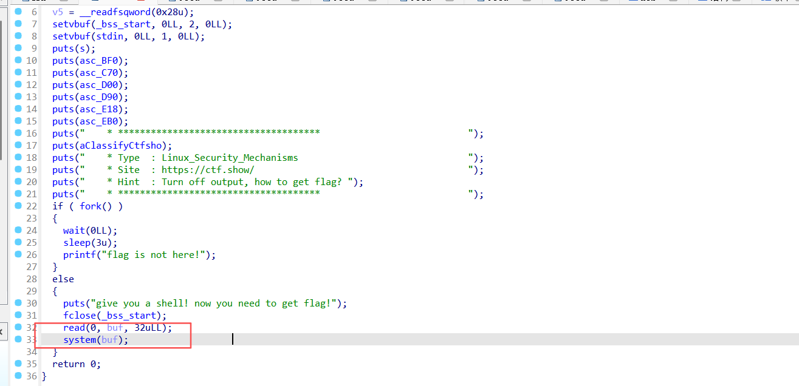Screen dimensions: 799x386
Task: Click the sleep function call on line 25
Action: pos(77,243)
